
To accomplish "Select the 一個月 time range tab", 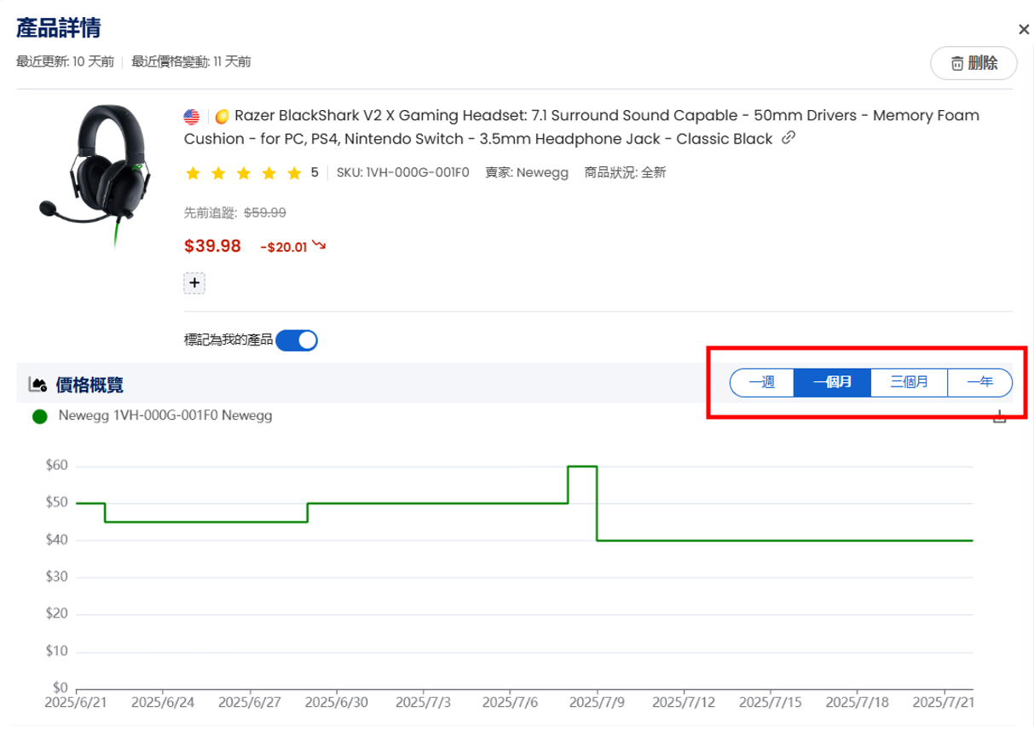I will 833,383.
